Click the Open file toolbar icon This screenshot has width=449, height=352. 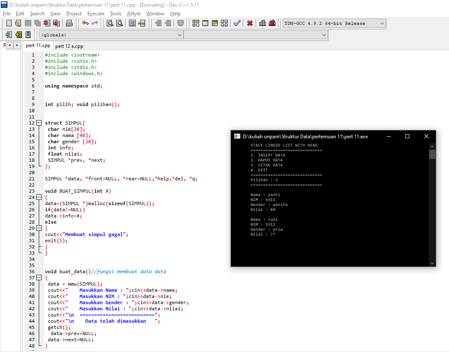coord(18,23)
